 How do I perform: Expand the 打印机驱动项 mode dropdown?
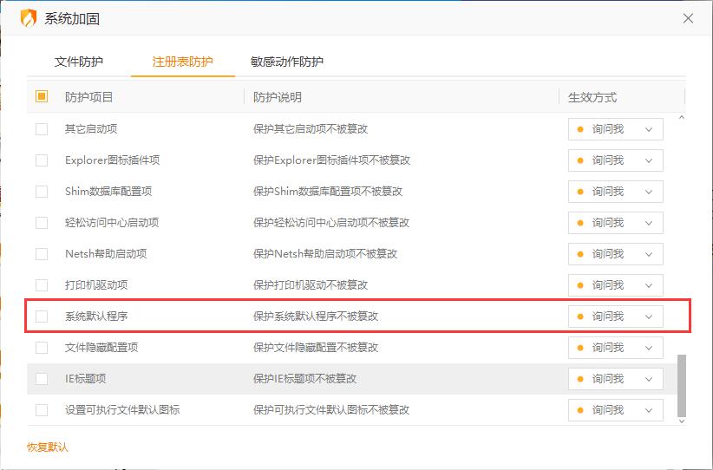tap(615, 285)
